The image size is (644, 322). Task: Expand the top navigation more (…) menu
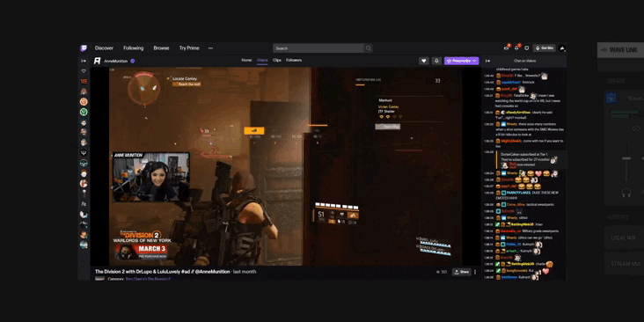210,48
